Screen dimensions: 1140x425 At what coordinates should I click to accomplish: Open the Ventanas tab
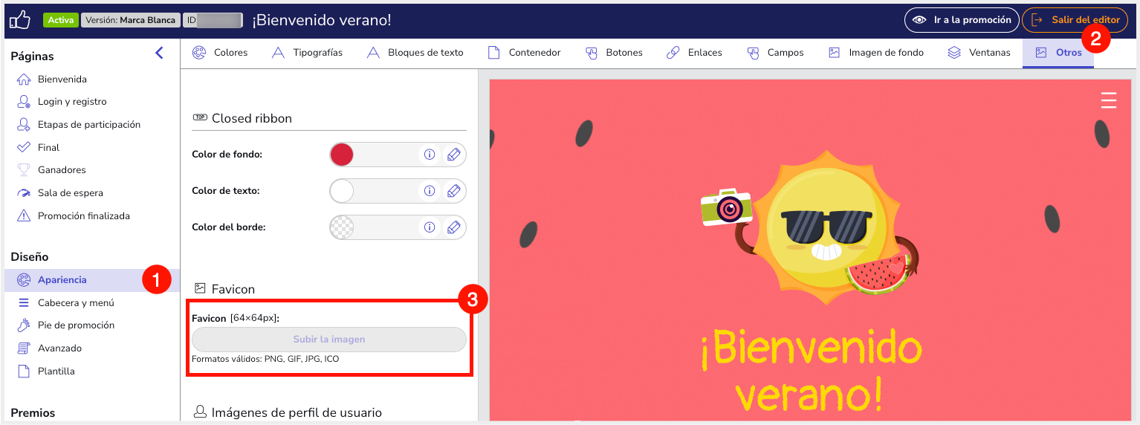(979, 53)
